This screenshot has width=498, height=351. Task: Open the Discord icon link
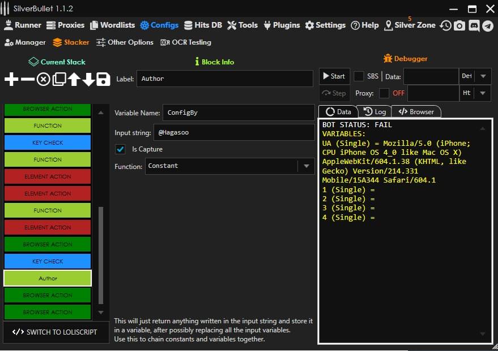click(474, 25)
